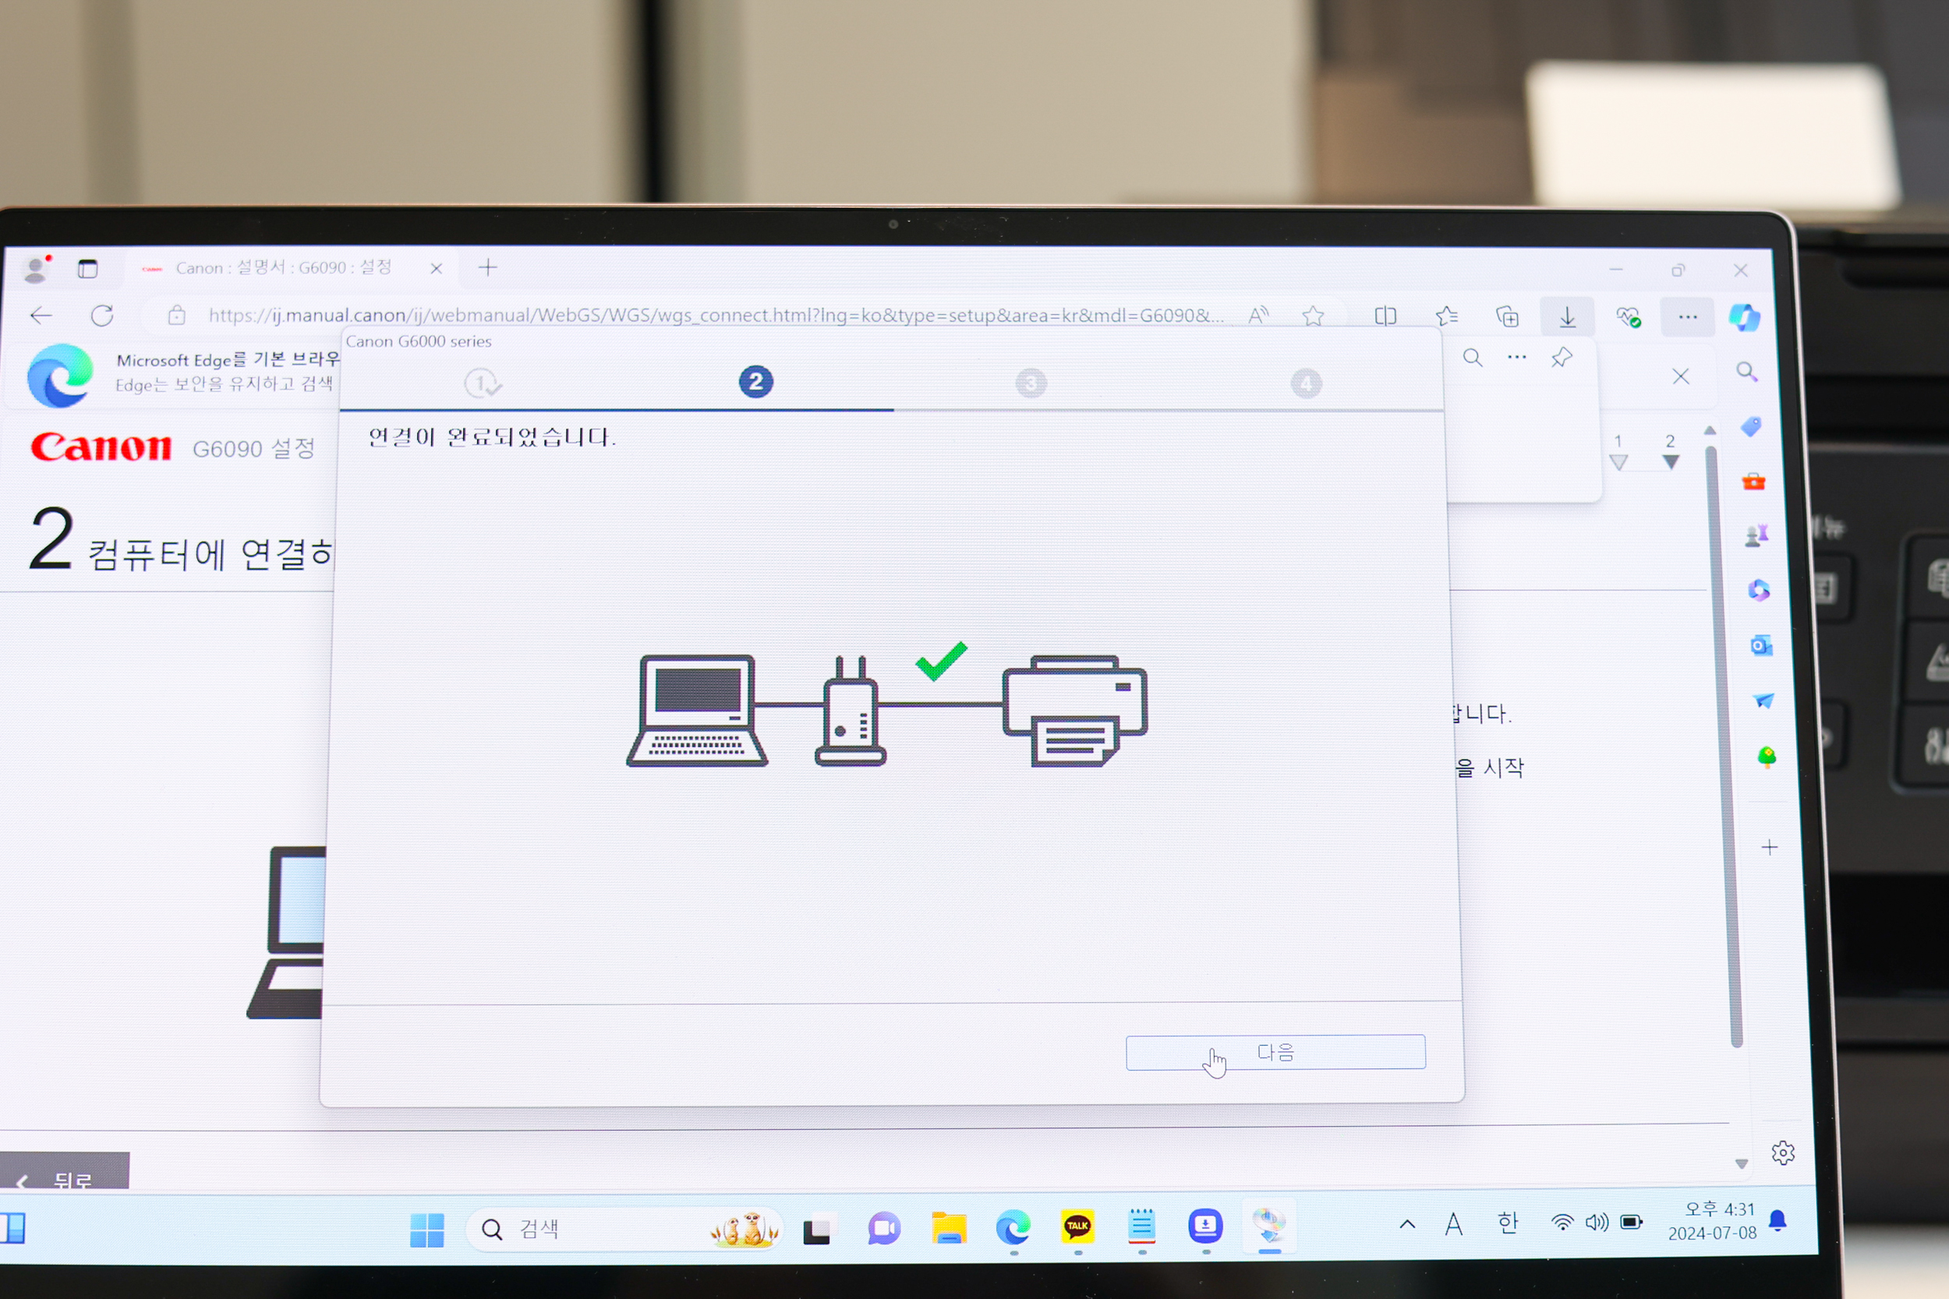
Task: Click the site info lock icon
Action: point(176,316)
